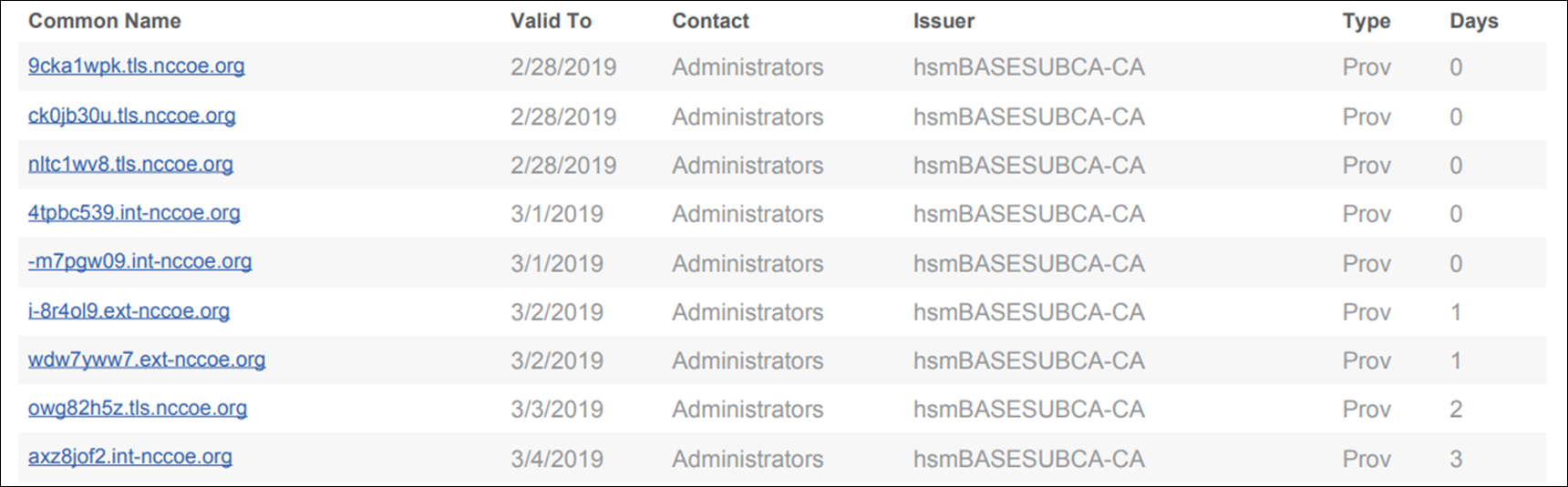The height and width of the screenshot is (487, 1568).
Task: Select the 3/3/2019 Valid To date cell
Action: click(556, 410)
